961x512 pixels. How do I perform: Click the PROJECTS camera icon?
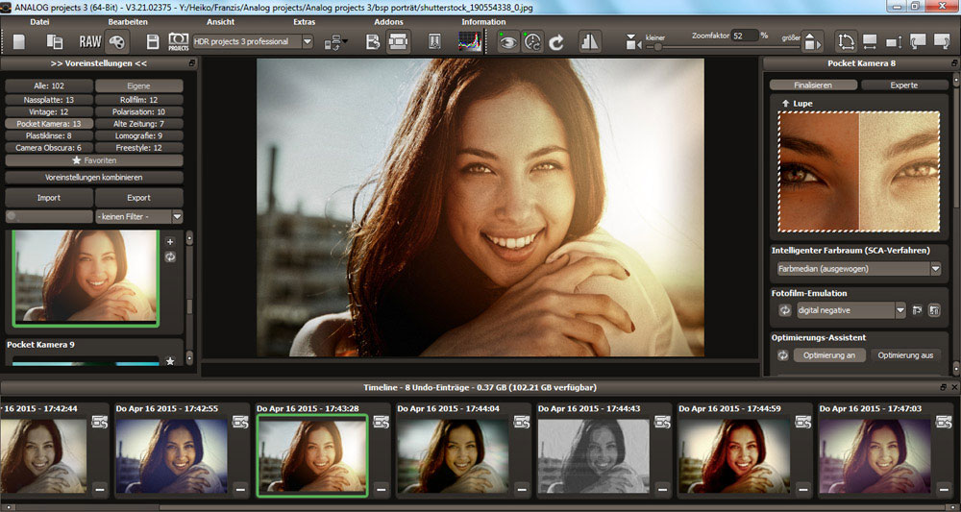click(179, 41)
